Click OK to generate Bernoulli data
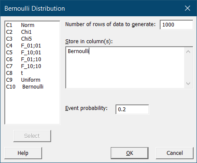Screen dimensions: 197x163 [x=130, y=153]
